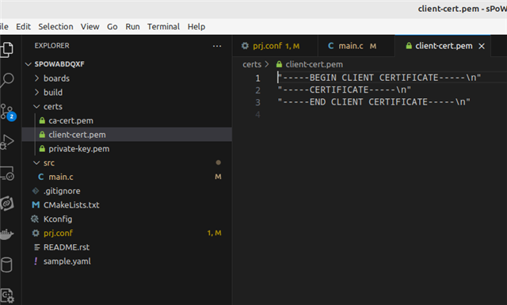Click the exclamation icon beside sample.yaml
The width and height of the screenshot is (507, 305).
tap(36, 261)
